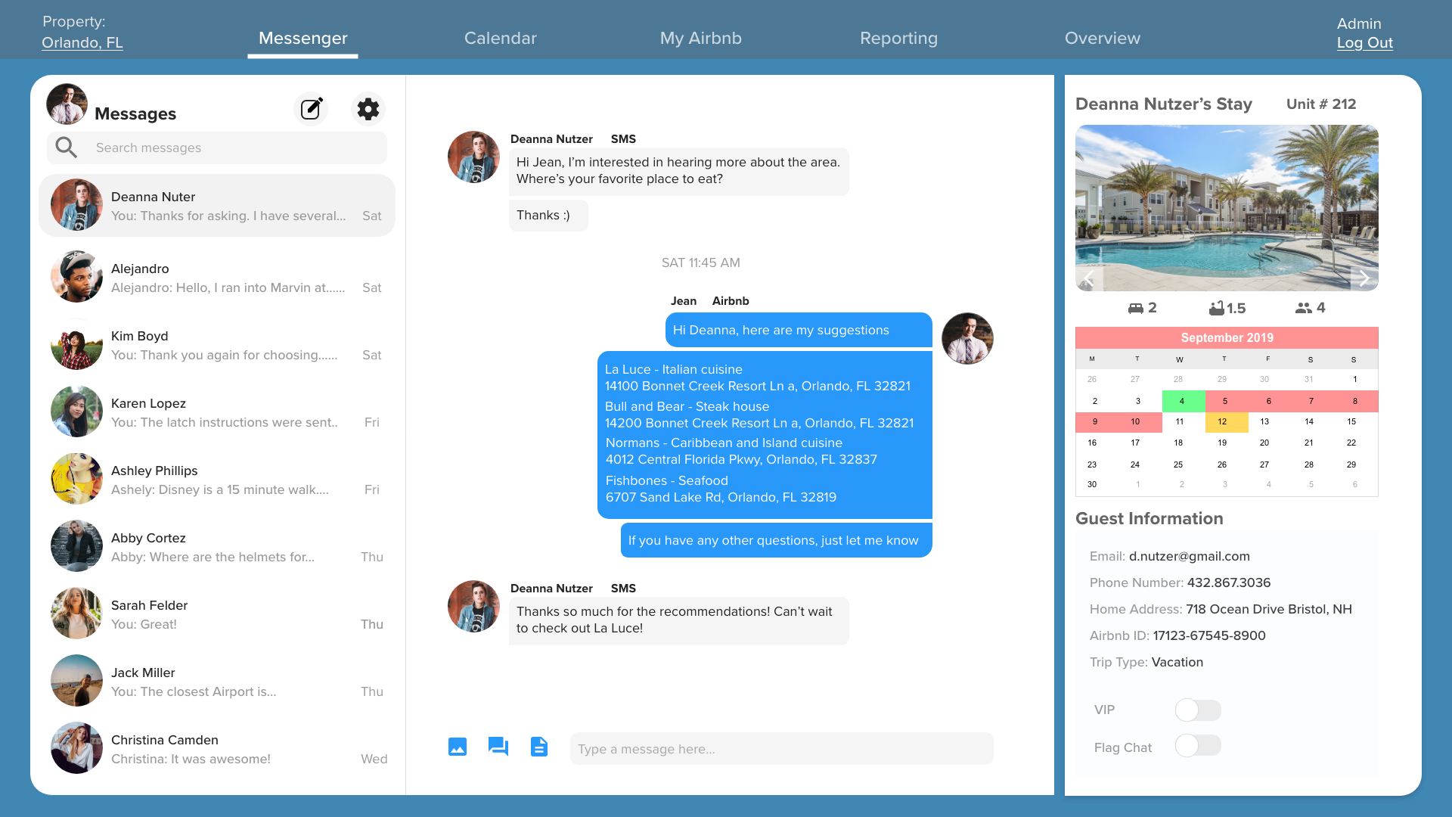
Task: Click phone number 432.867.3036
Action: pos(1229,582)
